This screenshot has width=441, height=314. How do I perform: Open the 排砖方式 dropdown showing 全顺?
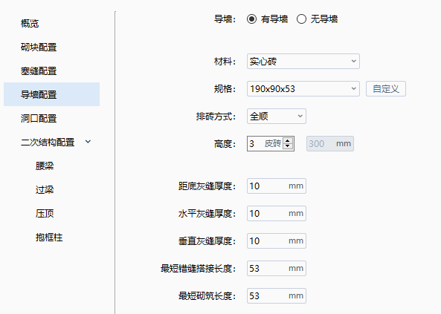(277, 117)
